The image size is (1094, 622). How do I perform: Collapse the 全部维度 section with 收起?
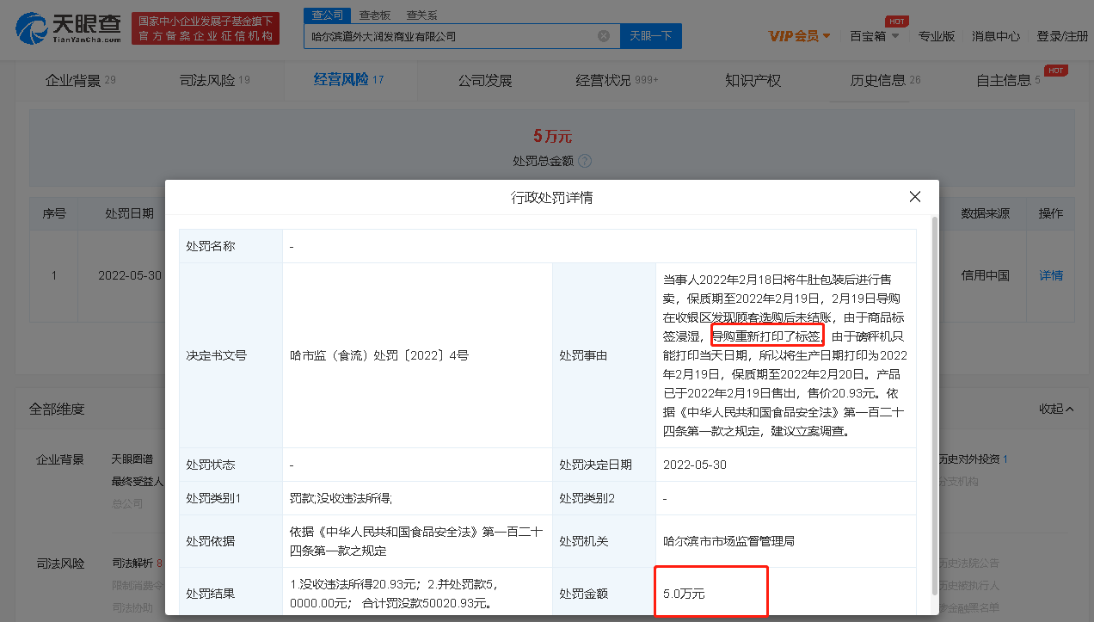point(1056,410)
